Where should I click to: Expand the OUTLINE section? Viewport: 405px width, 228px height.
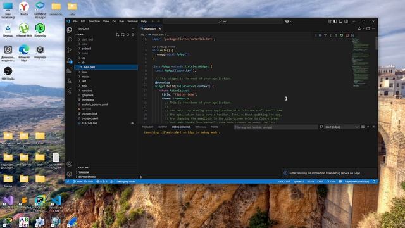(x=106, y=167)
